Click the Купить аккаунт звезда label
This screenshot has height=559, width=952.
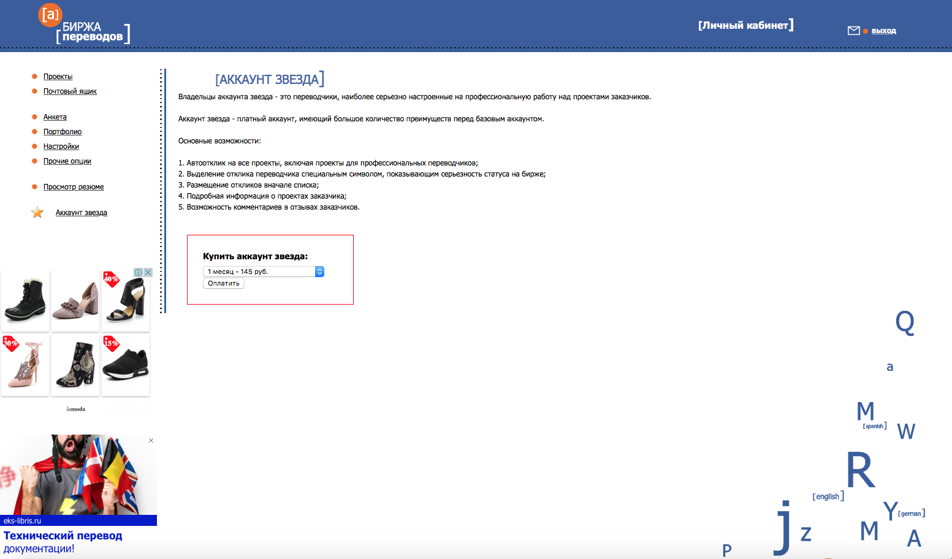tap(256, 256)
